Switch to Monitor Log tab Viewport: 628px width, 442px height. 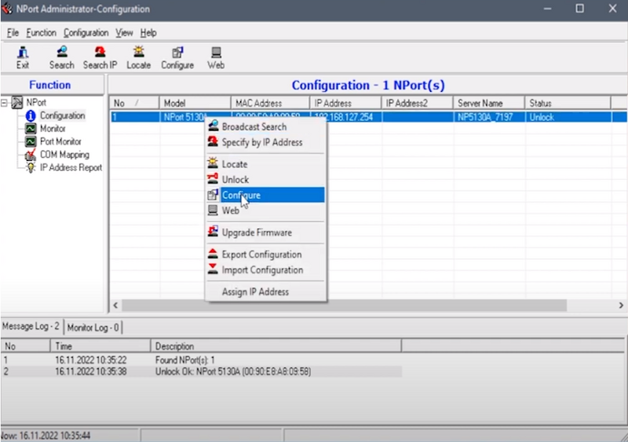pos(93,327)
